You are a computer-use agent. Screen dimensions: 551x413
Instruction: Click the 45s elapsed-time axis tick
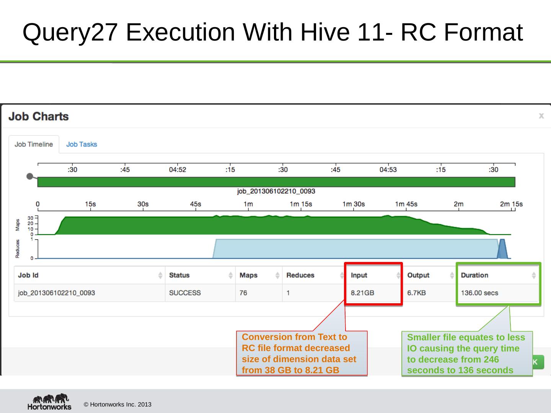196,204
